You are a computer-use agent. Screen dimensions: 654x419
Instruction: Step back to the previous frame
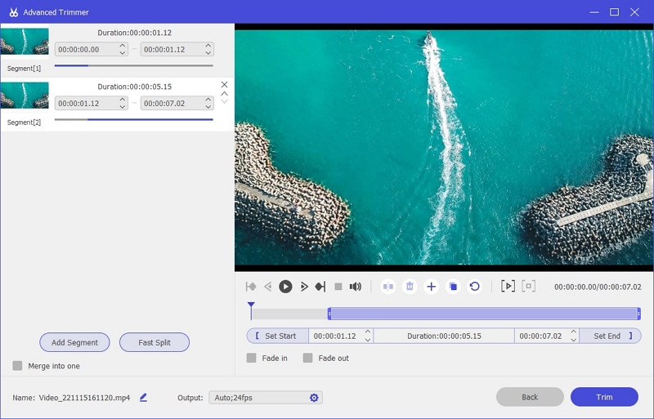point(268,287)
